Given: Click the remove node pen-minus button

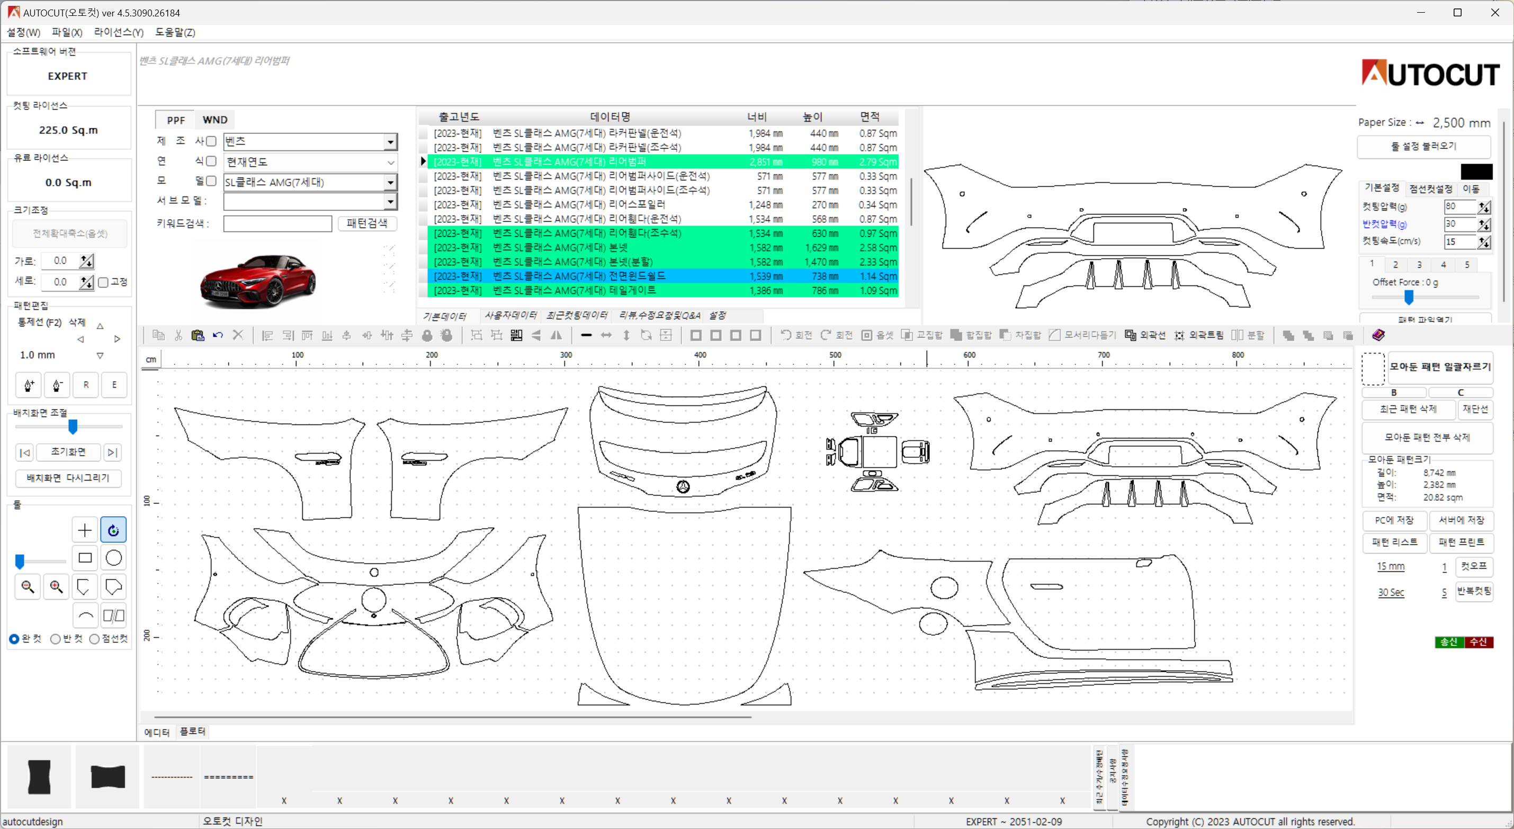Looking at the screenshot, I should [57, 385].
